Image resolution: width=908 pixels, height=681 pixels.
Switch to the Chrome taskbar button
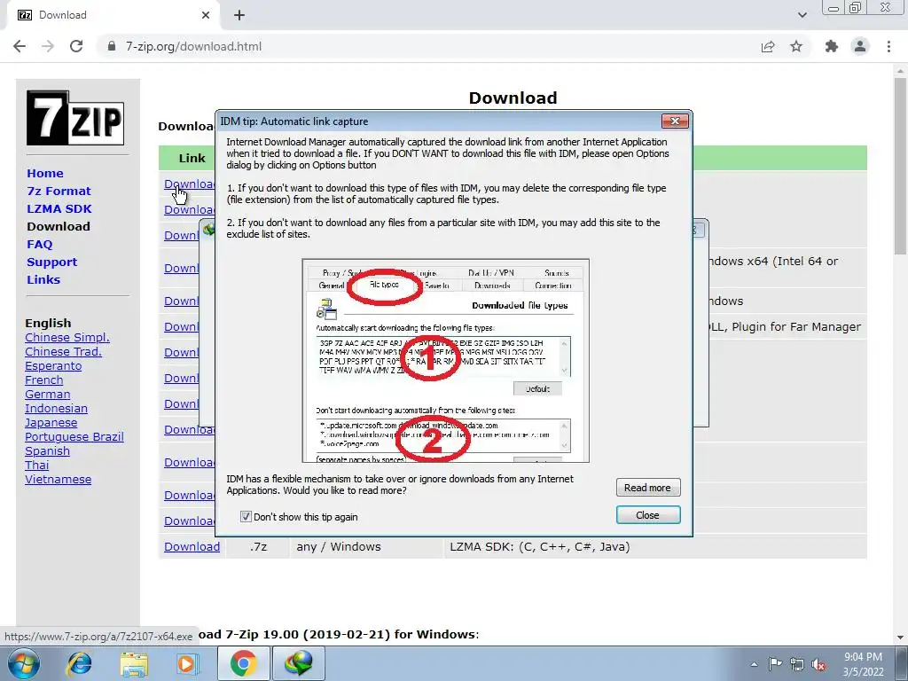244,663
